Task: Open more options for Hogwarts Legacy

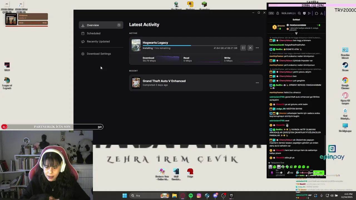Action: (x=257, y=48)
